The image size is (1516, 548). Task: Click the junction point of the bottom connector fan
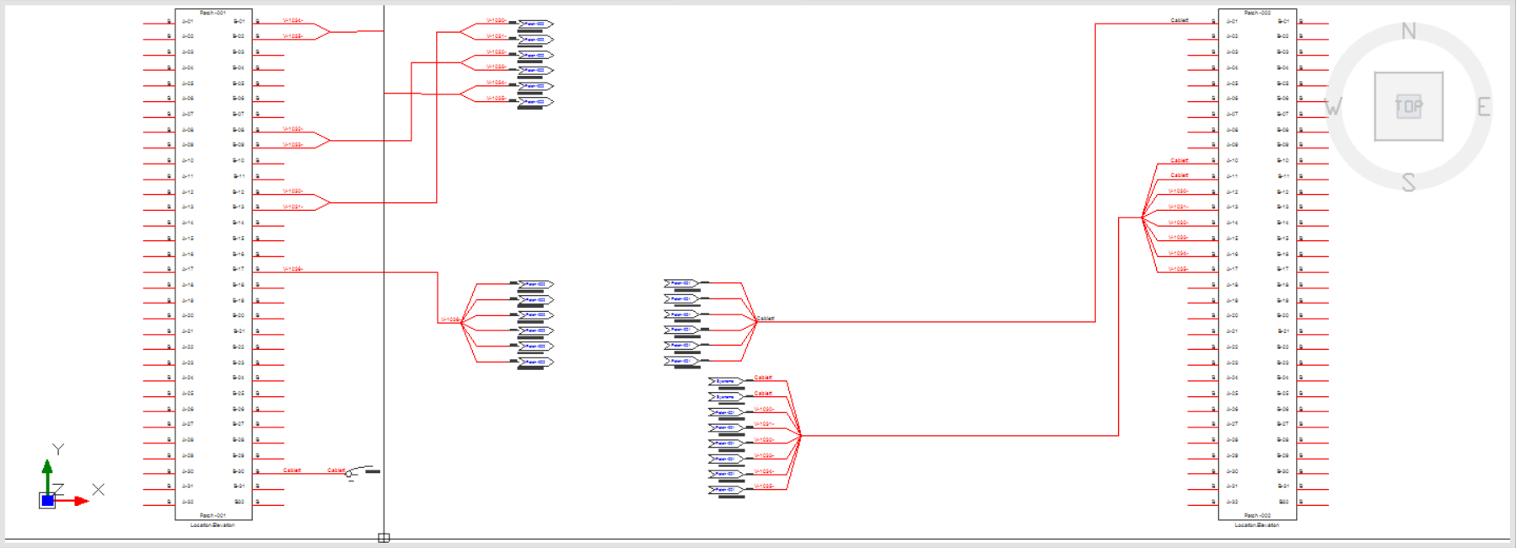click(799, 436)
